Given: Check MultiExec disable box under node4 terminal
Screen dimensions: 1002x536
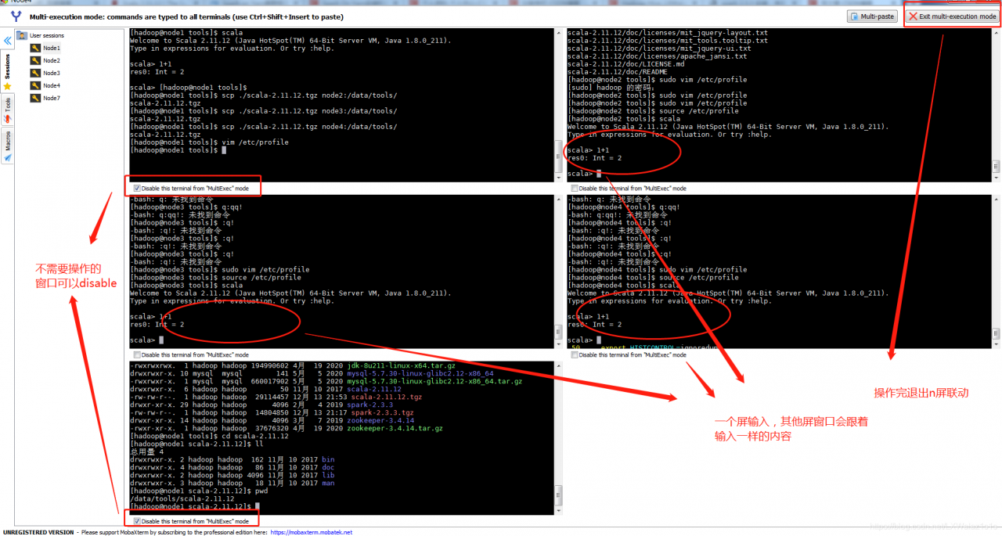Looking at the screenshot, I should 575,354.
